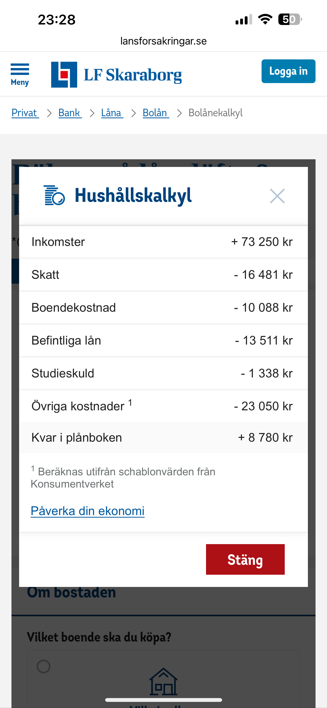
Task: Tap the cellular signal bars icon
Action: coord(243,20)
